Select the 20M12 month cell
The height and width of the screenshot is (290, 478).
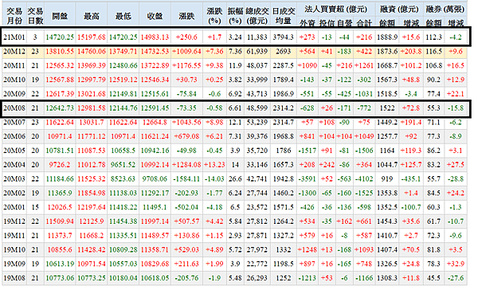point(14,52)
